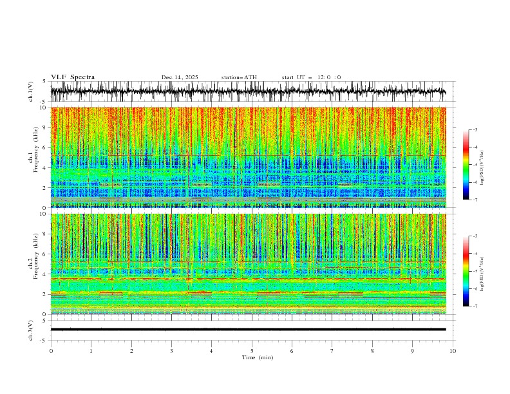Select the date text "Dec. 14, 2025"

(180, 77)
